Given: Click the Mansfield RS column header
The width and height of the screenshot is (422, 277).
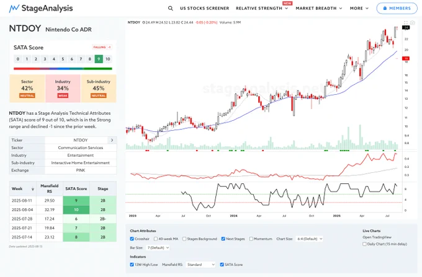Looking at the screenshot, I should [x=49, y=188].
